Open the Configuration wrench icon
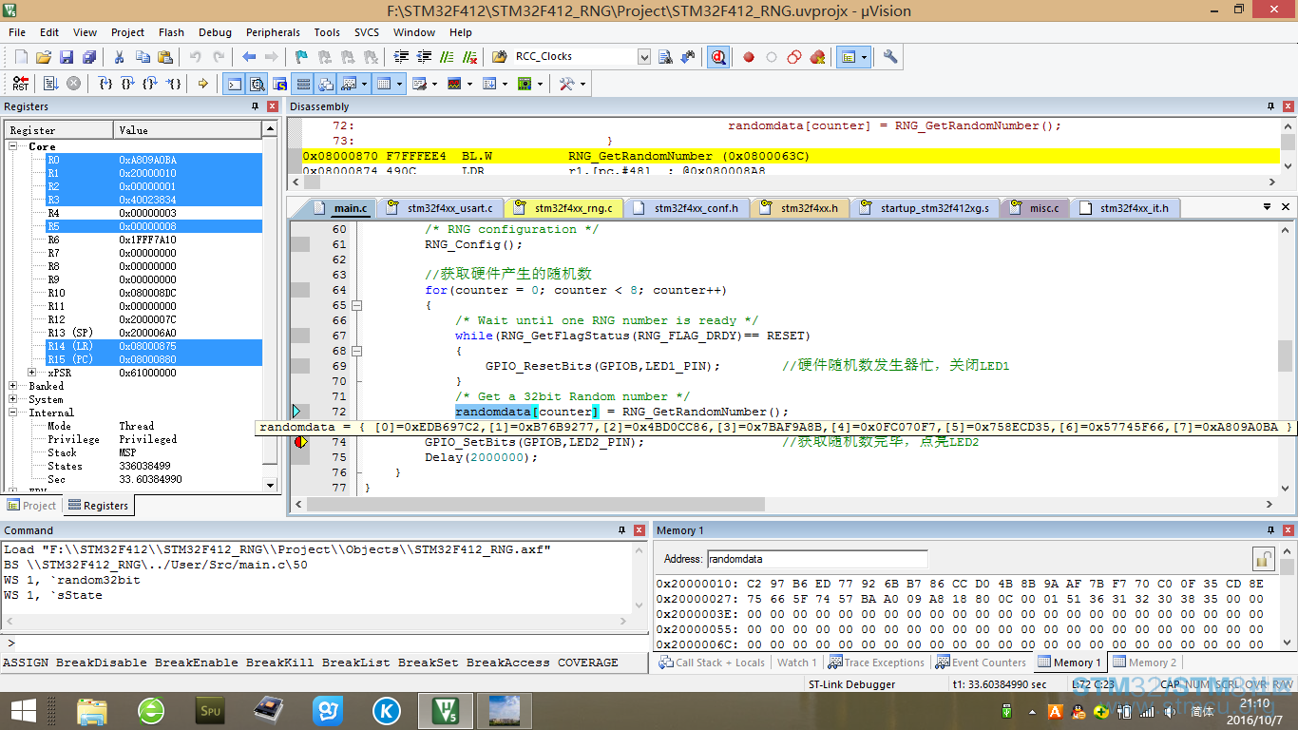Viewport: 1298px width, 730px height. 890,57
